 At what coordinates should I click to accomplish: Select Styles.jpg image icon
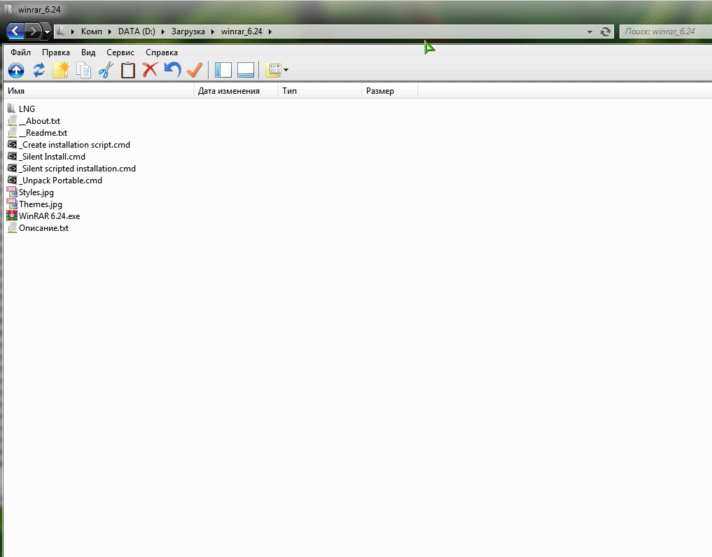pyautogui.click(x=13, y=192)
